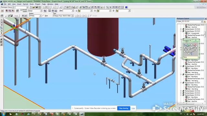Viewport: 207px width, 116px height.
Task: Click the taskbar clock showing 12:28 PM
Action: tap(201, 114)
